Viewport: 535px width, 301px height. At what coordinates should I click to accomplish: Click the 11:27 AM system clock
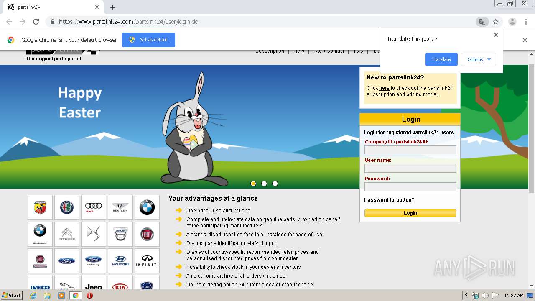pos(514,296)
